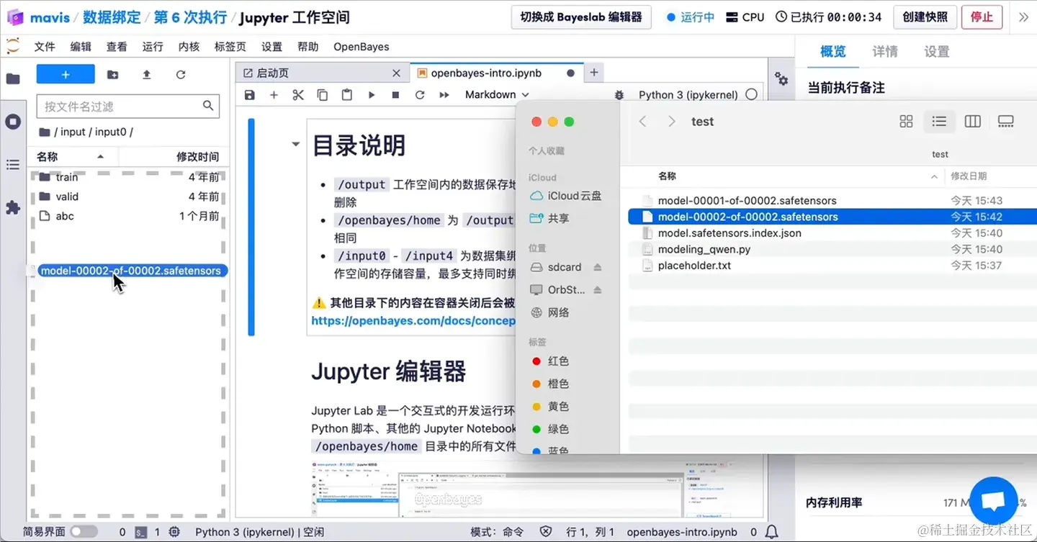Open the train folder
The width and height of the screenshot is (1037, 542).
128,177
